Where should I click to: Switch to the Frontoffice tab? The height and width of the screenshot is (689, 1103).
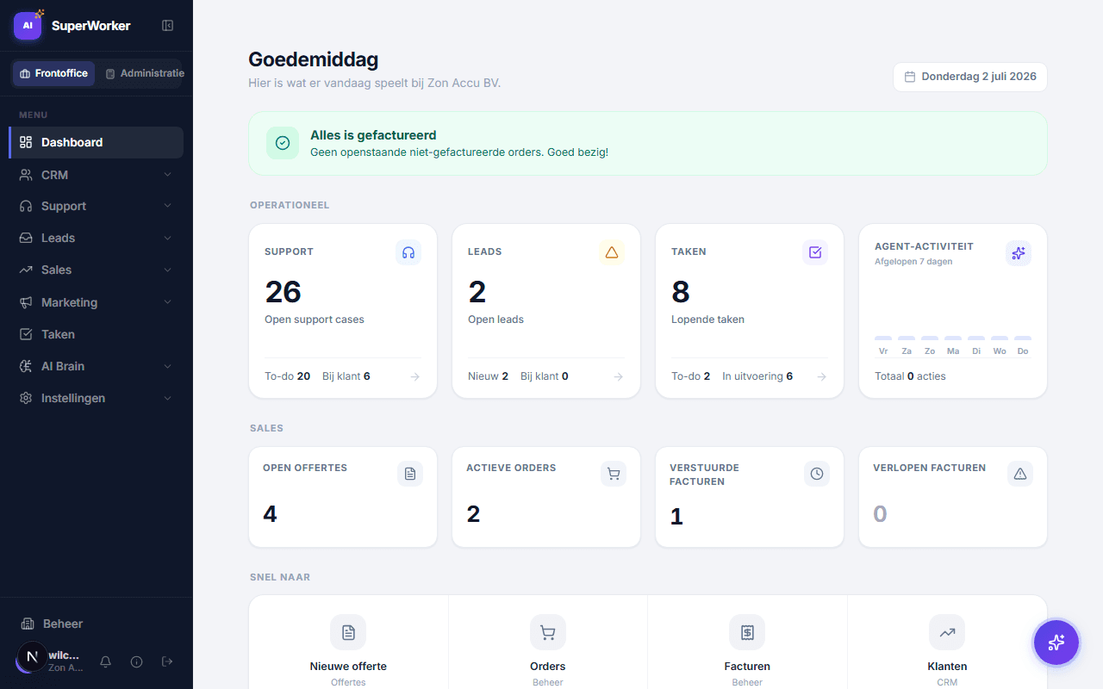click(x=53, y=73)
